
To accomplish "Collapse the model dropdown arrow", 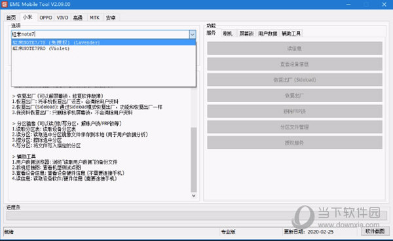I will click(193, 34).
